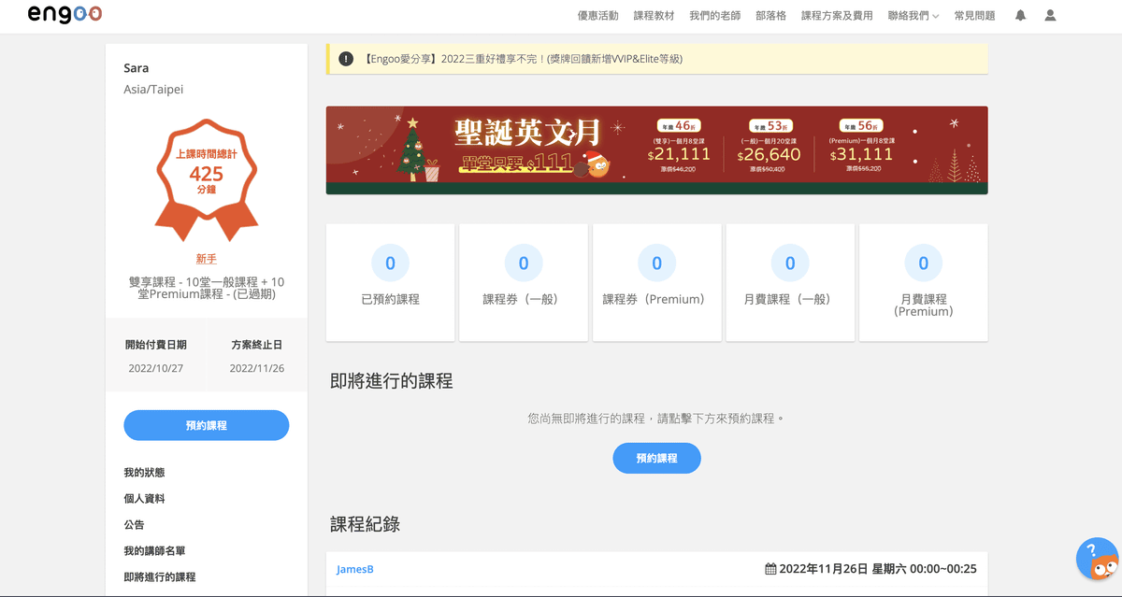Click the calendar icon beside the lesson date
Image resolution: width=1122 pixels, height=597 pixels.
click(770, 569)
